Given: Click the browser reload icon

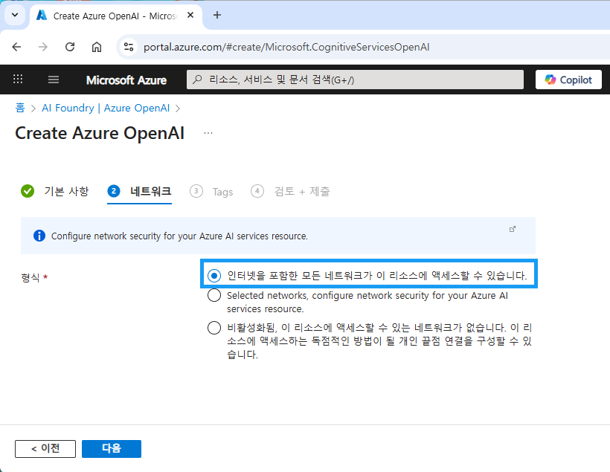Looking at the screenshot, I should [70, 47].
